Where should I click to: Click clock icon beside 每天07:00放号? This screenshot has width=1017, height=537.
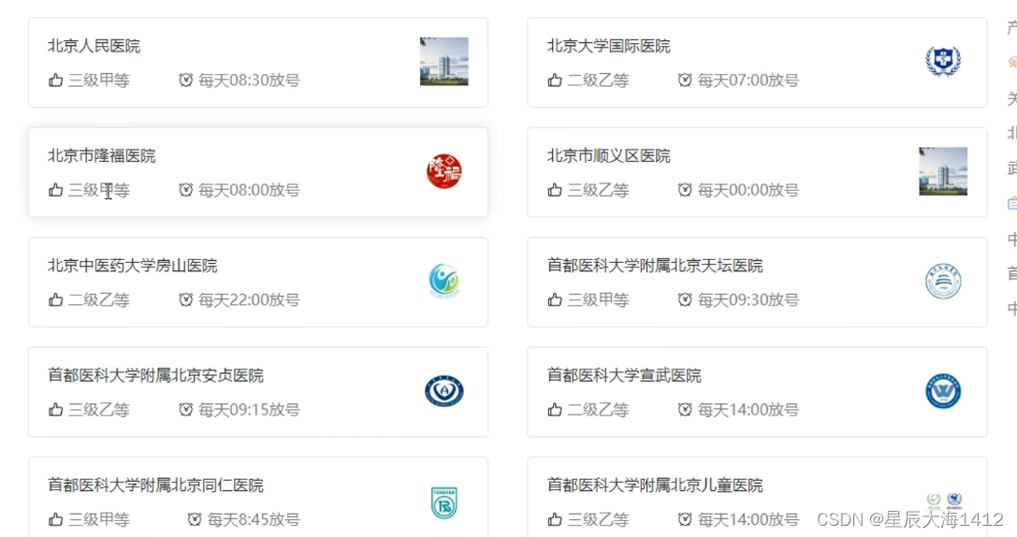685,80
